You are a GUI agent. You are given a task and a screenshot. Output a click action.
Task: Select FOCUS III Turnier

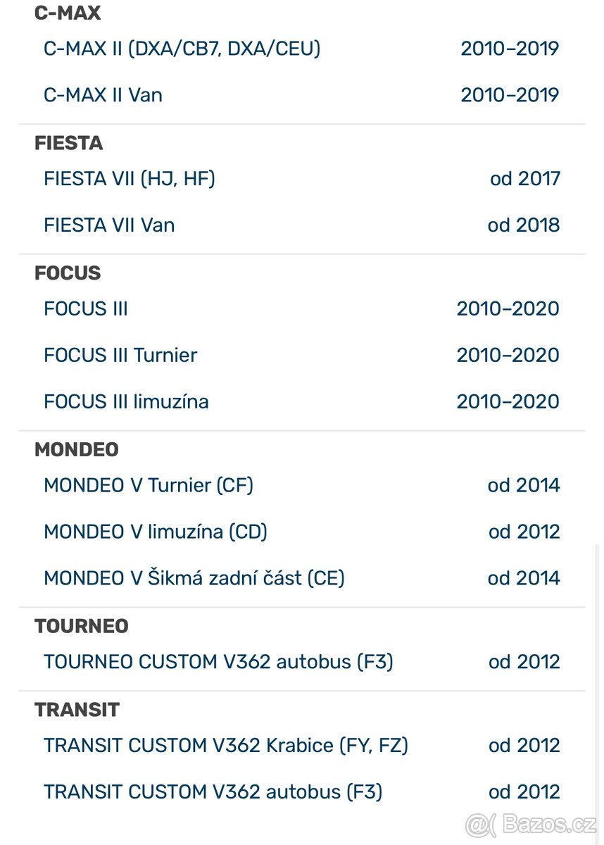click(120, 355)
